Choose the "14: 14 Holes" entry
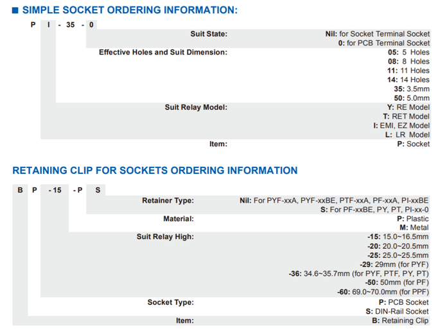 click(x=408, y=80)
